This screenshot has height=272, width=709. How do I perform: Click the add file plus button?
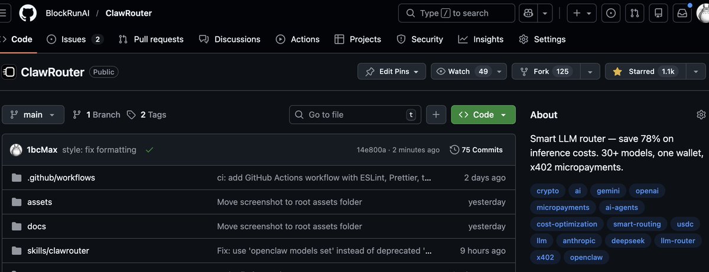tap(435, 114)
